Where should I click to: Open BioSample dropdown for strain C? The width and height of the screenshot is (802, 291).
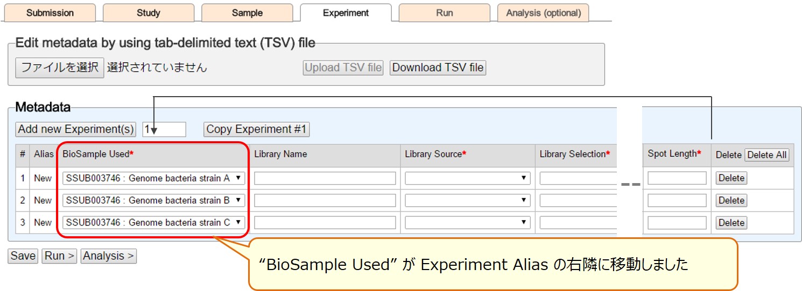coord(154,222)
